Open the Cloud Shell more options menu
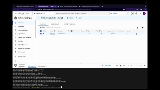160x90 pixels. click(131, 65)
